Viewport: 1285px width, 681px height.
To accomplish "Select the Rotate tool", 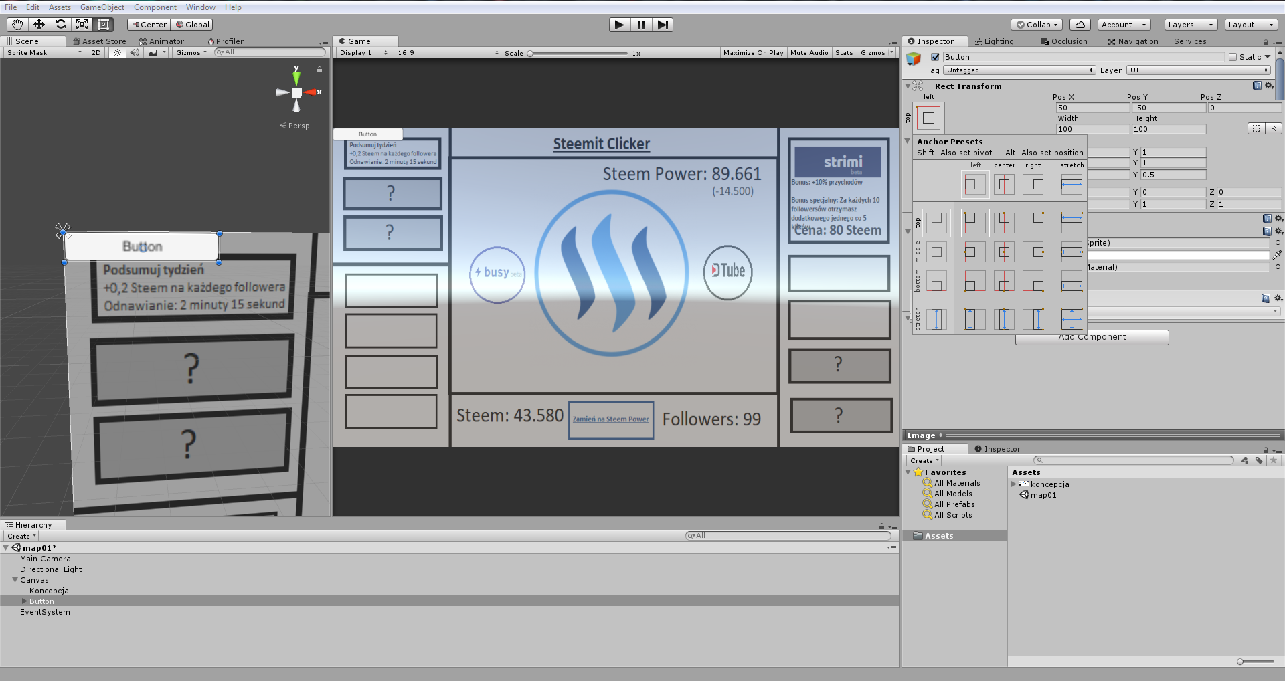I will (61, 25).
